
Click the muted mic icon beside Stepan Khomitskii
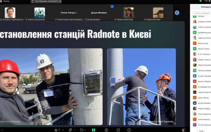[145, 20]
